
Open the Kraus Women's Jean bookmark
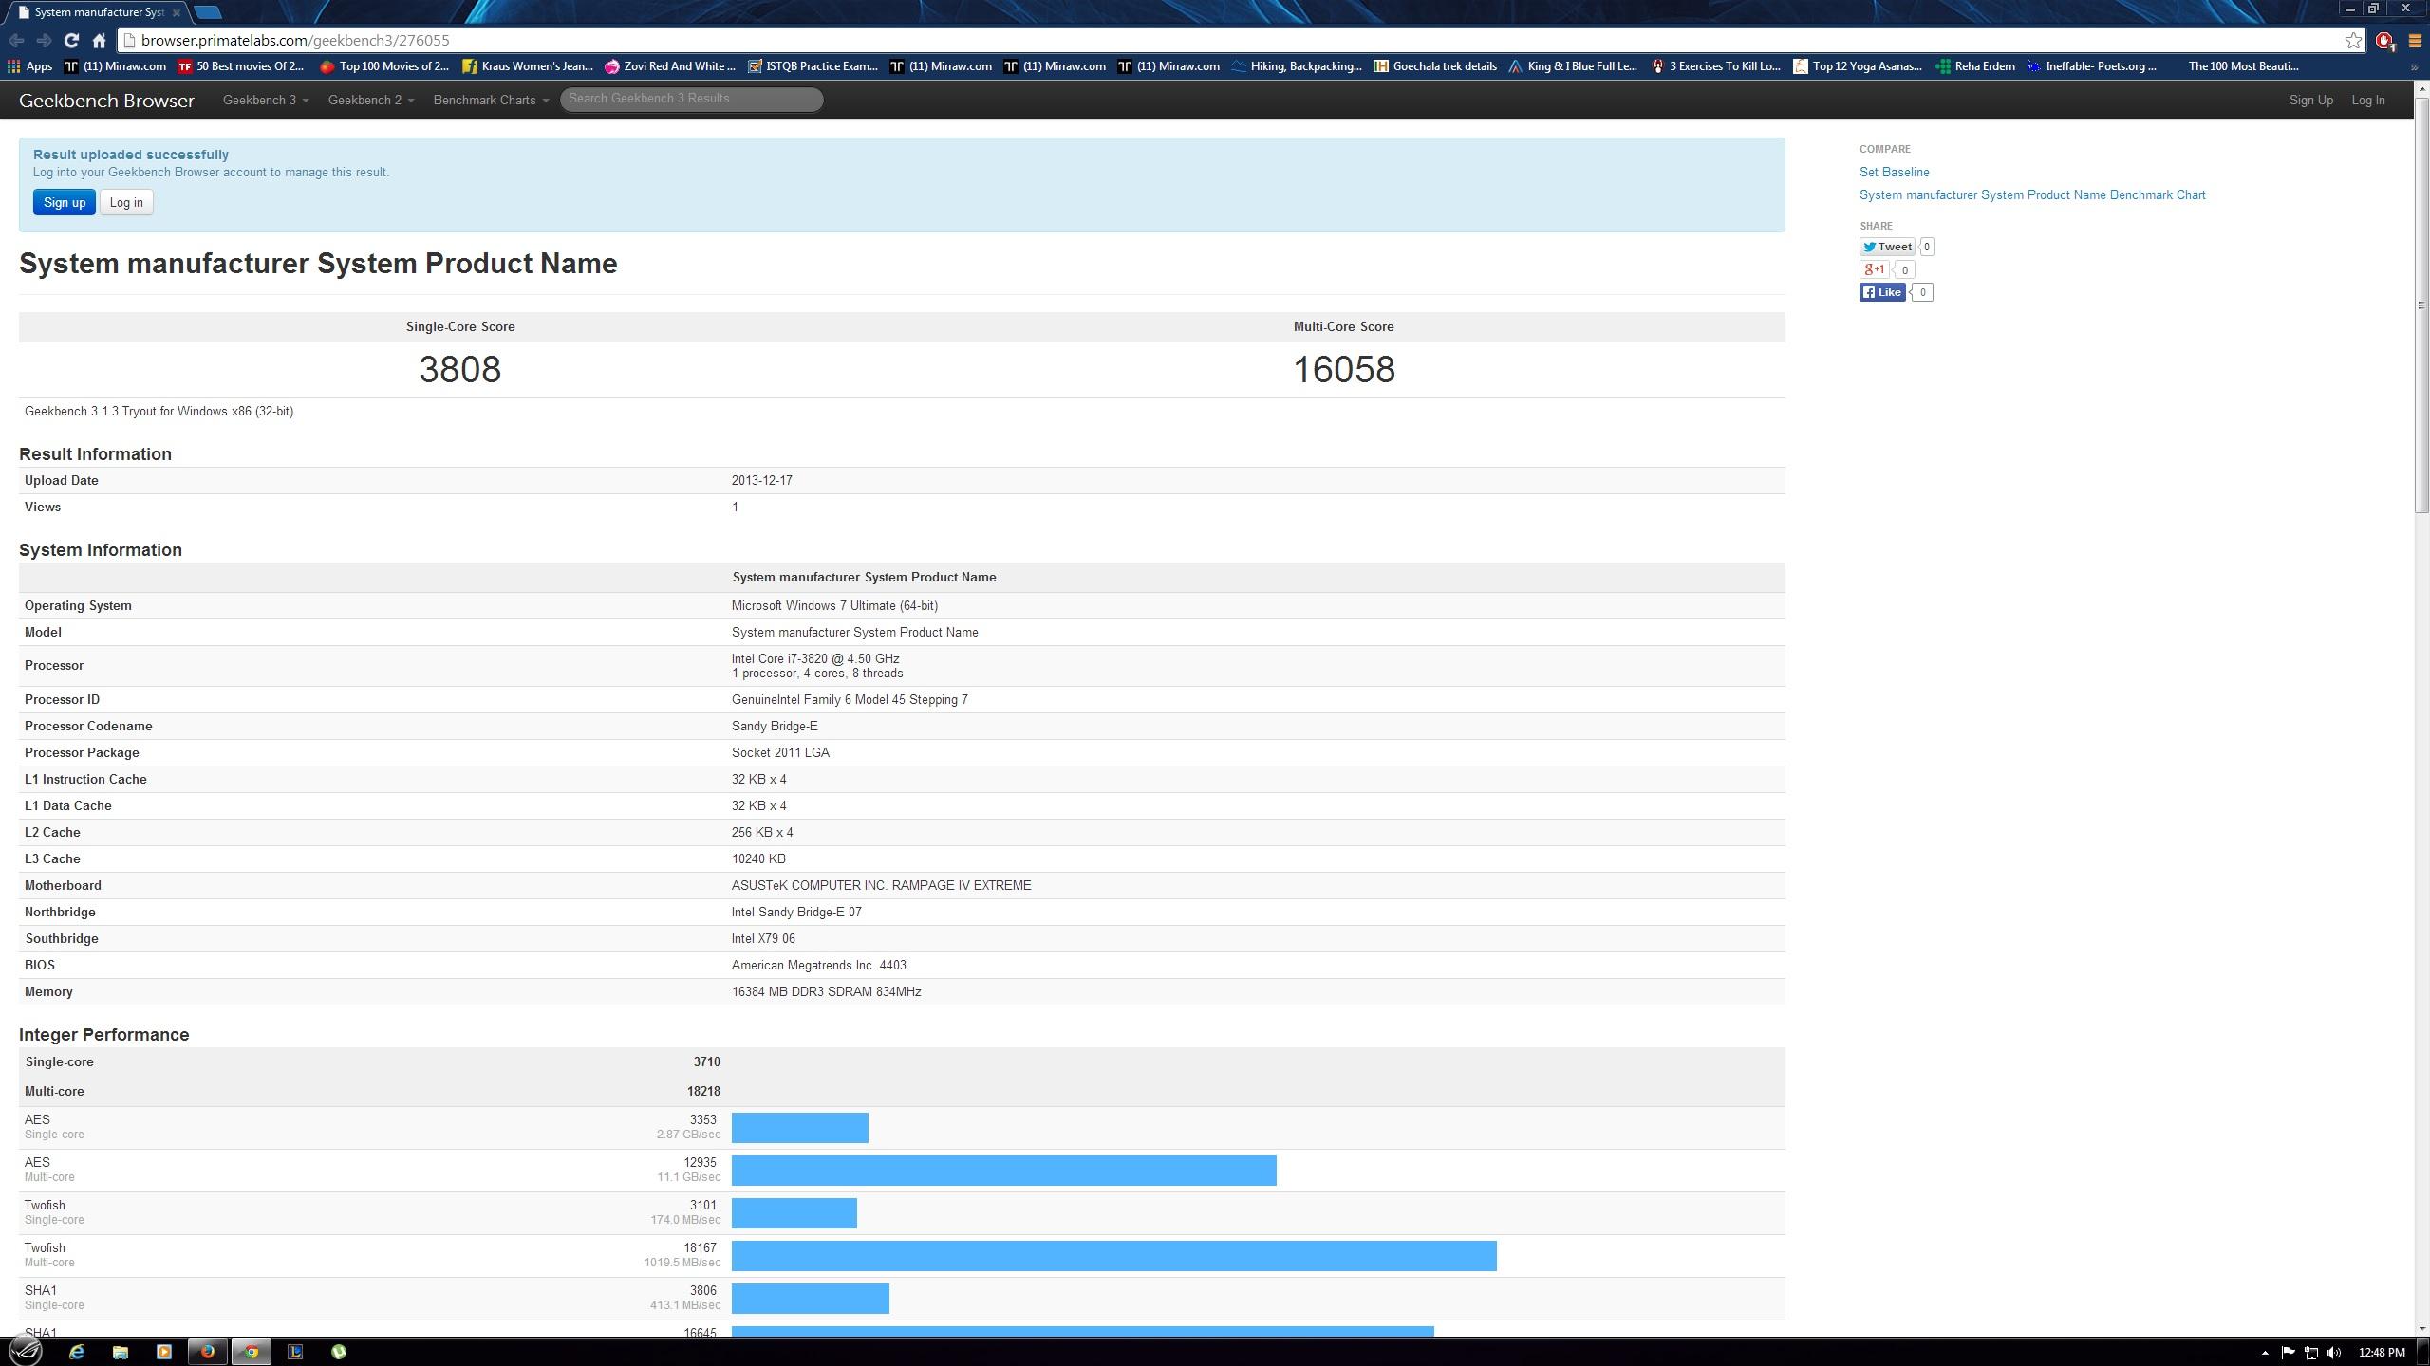[528, 66]
